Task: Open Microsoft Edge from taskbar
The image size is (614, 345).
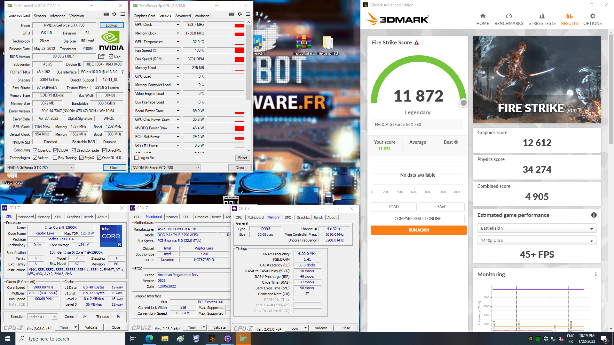Action: [149, 339]
